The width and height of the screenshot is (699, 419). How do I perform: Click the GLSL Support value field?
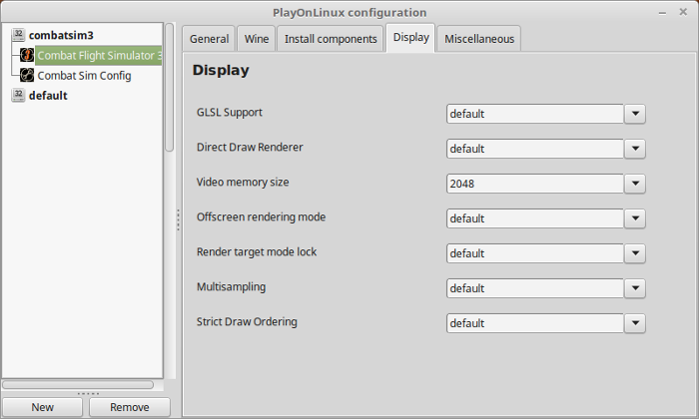(535, 114)
